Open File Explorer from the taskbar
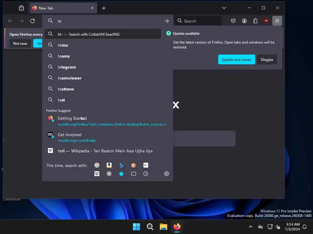Viewport: 313px width, 234px height. tap(163, 227)
